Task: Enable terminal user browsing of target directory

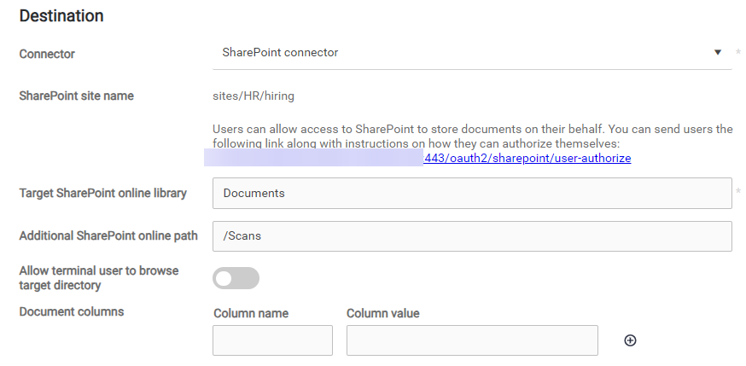Action: pos(236,278)
